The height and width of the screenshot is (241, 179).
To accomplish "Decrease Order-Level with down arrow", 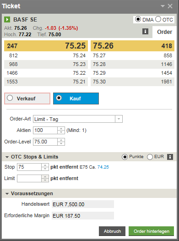I will tap(61, 143).
